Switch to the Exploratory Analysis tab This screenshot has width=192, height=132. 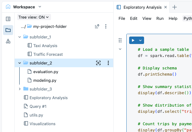(142, 7)
